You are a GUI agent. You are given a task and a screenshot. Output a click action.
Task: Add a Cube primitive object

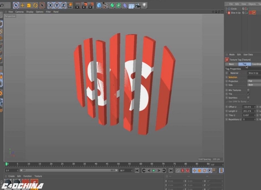pos(99,5)
